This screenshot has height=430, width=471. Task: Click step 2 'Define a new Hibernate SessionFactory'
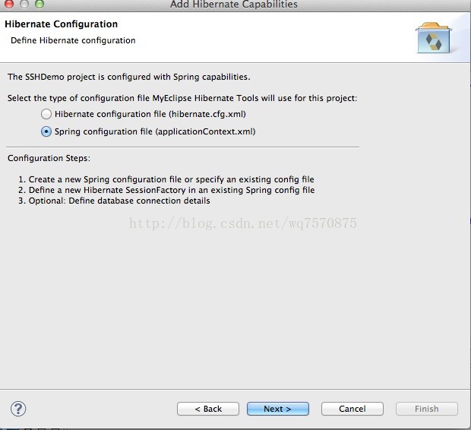(166, 190)
